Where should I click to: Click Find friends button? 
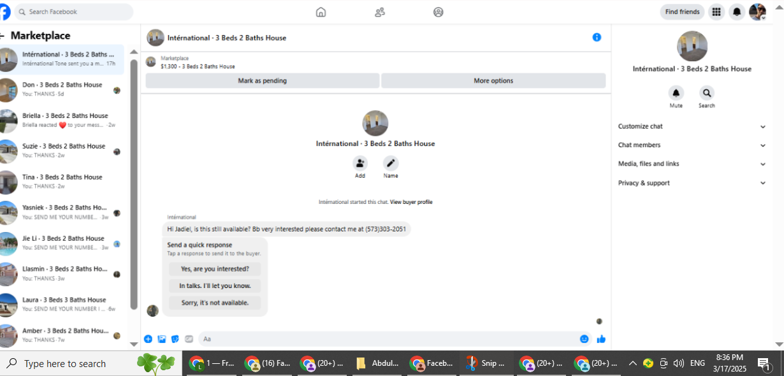[x=682, y=11]
